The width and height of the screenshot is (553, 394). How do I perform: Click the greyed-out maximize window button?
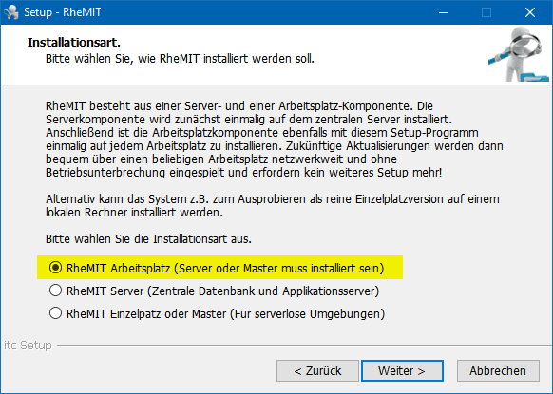(486, 12)
